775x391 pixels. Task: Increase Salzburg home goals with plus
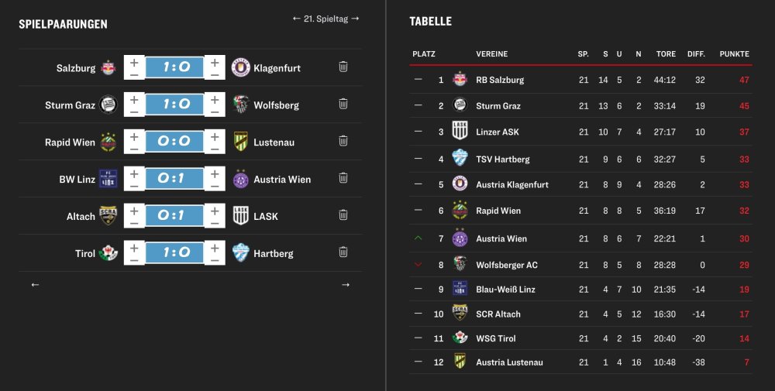[134, 61]
